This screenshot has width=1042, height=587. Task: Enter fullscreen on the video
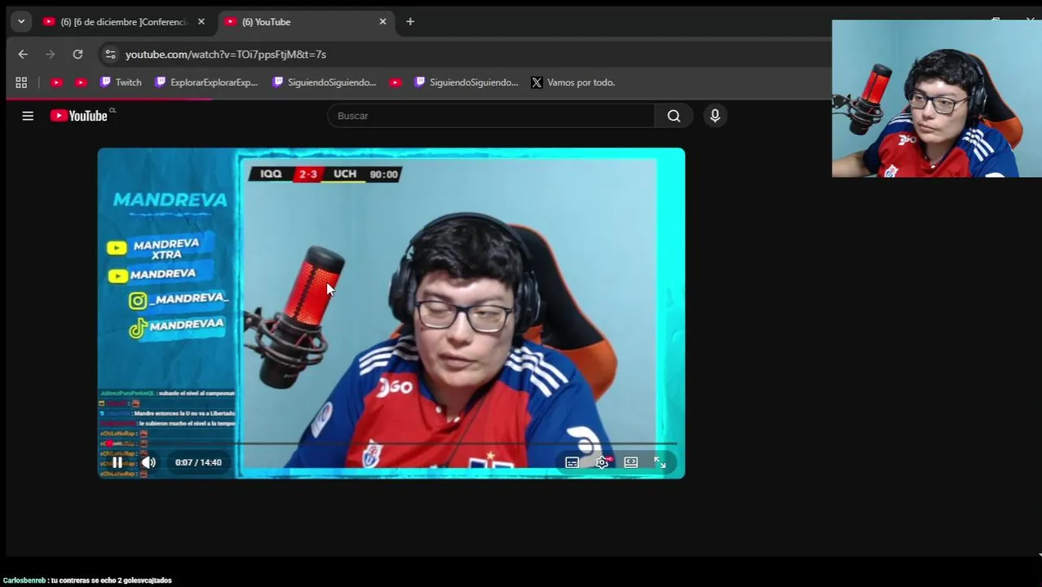point(660,462)
